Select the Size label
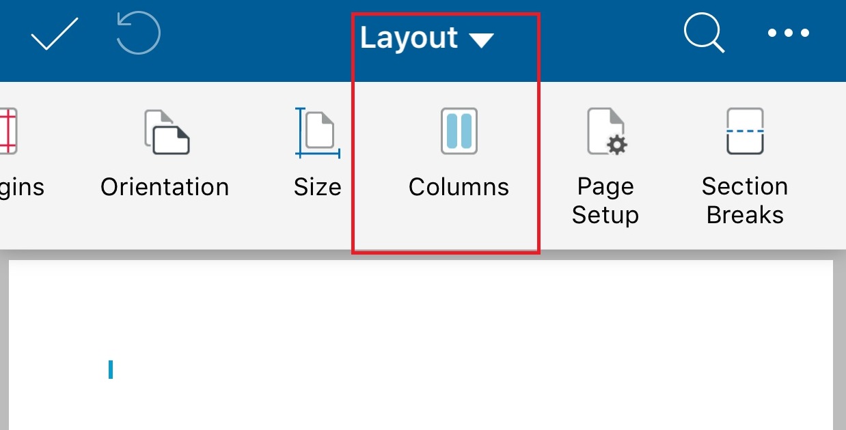Image resolution: width=846 pixels, height=430 pixels. 318,187
